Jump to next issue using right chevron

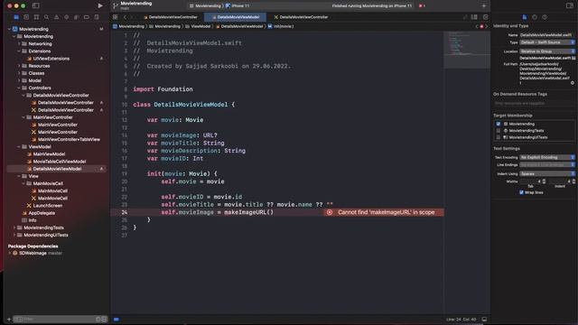click(486, 26)
